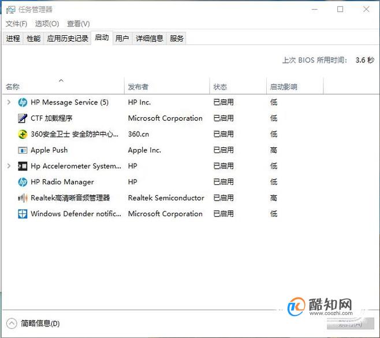
Task: Click the Realtek audio manager speaker icon
Action: pyautogui.click(x=23, y=198)
